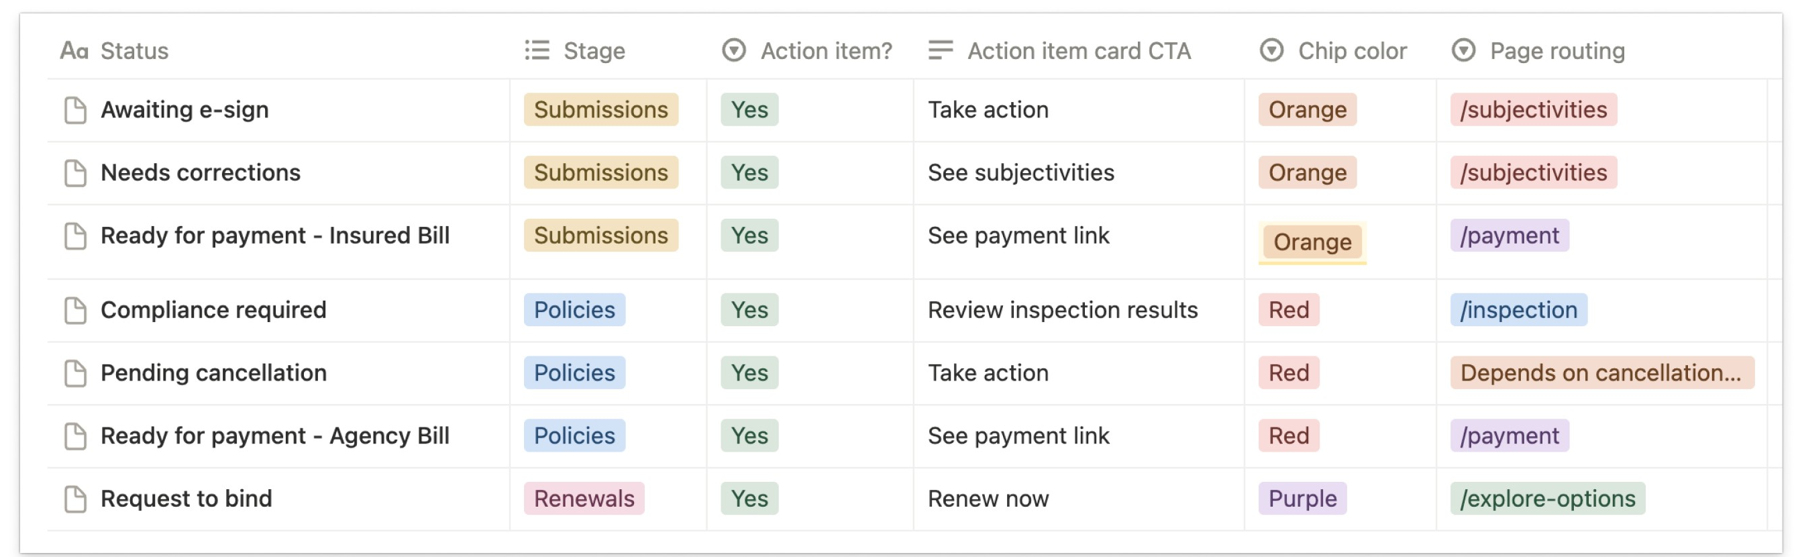Viewport: 1794px width, 557px height.
Task: Open the Ready for payment - Insured Bill page
Action: (x=275, y=236)
